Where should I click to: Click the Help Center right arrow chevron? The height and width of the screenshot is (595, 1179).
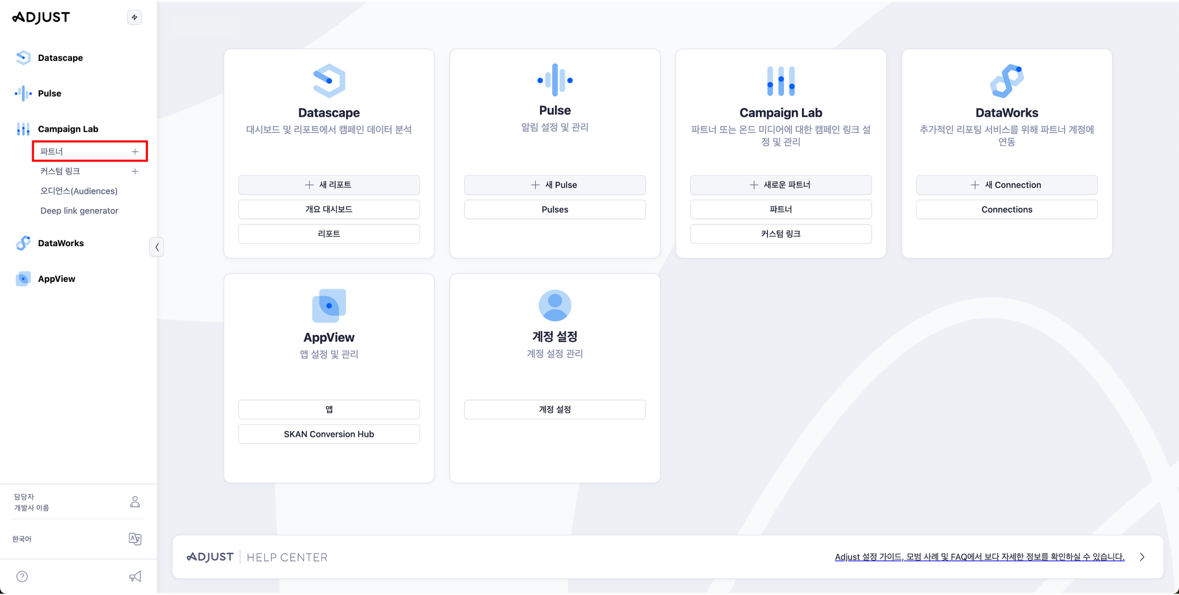pos(1142,557)
